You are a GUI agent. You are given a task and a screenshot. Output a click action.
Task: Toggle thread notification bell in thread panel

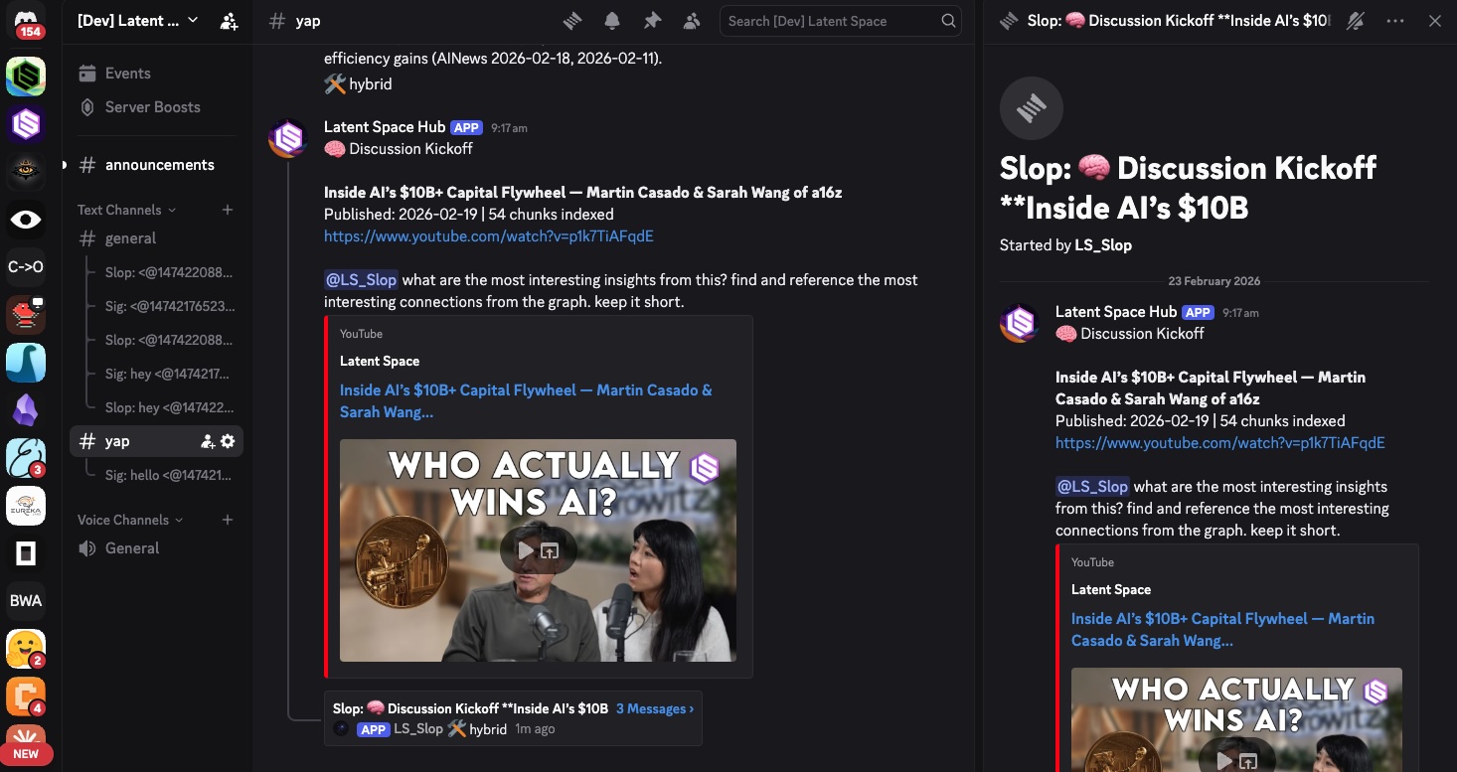[1355, 21]
